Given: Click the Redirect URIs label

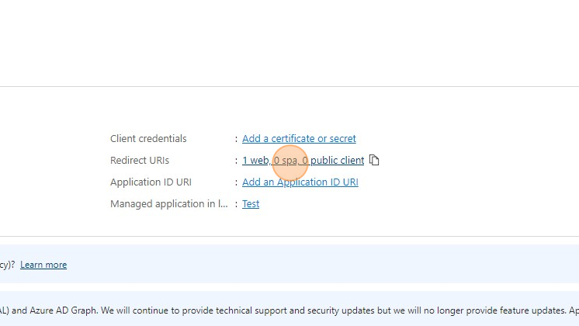Looking at the screenshot, I should point(140,161).
